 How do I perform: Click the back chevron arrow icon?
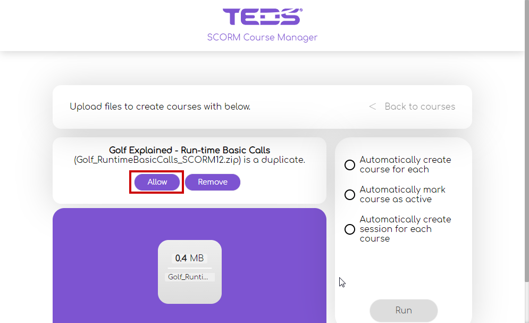pyautogui.click(x=373, y=106)
